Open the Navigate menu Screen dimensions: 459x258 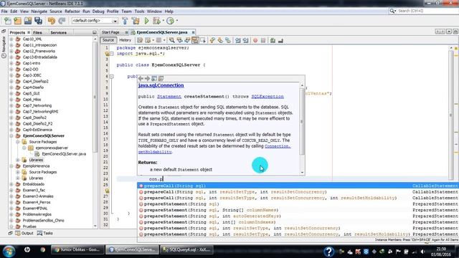pos(39,11)
